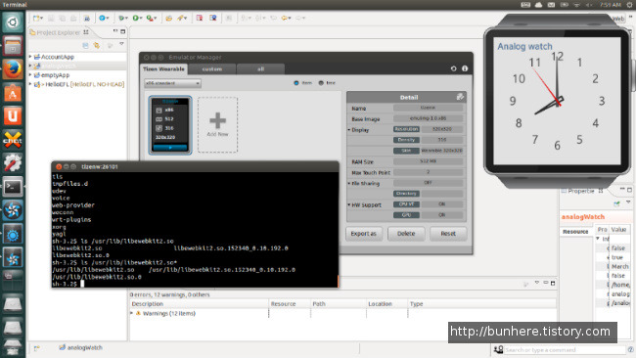Switch to the Tizen Wearable tab
636x358 pixels.
point(163,68)
